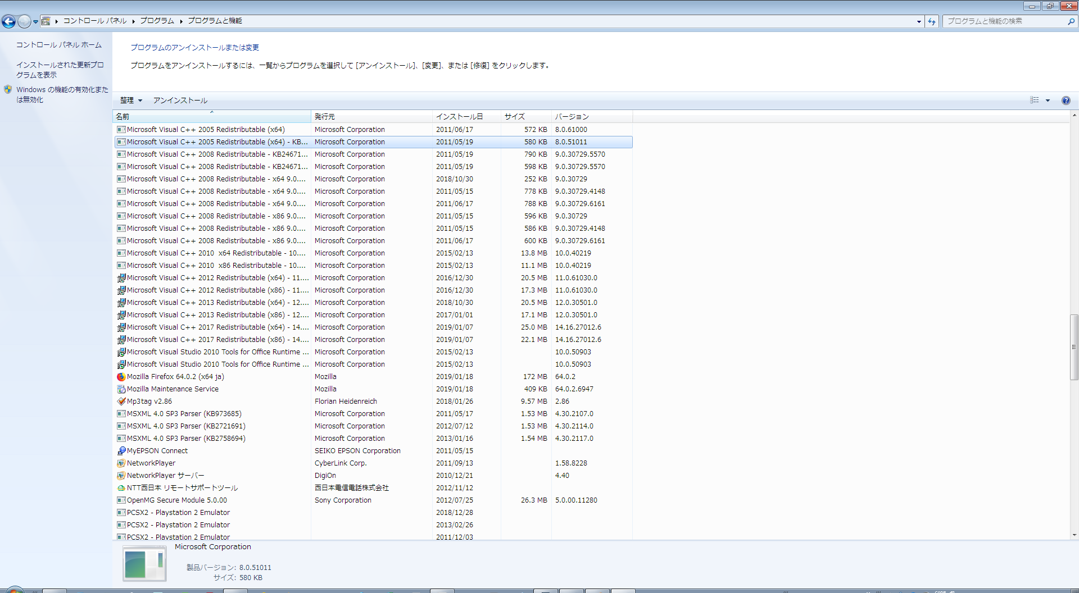Viewport: 1079px width, 593px height.
Task: Select MSXML 4.0 SP3 Parser (KB2758694) row
Action: [x=374, y=439]
